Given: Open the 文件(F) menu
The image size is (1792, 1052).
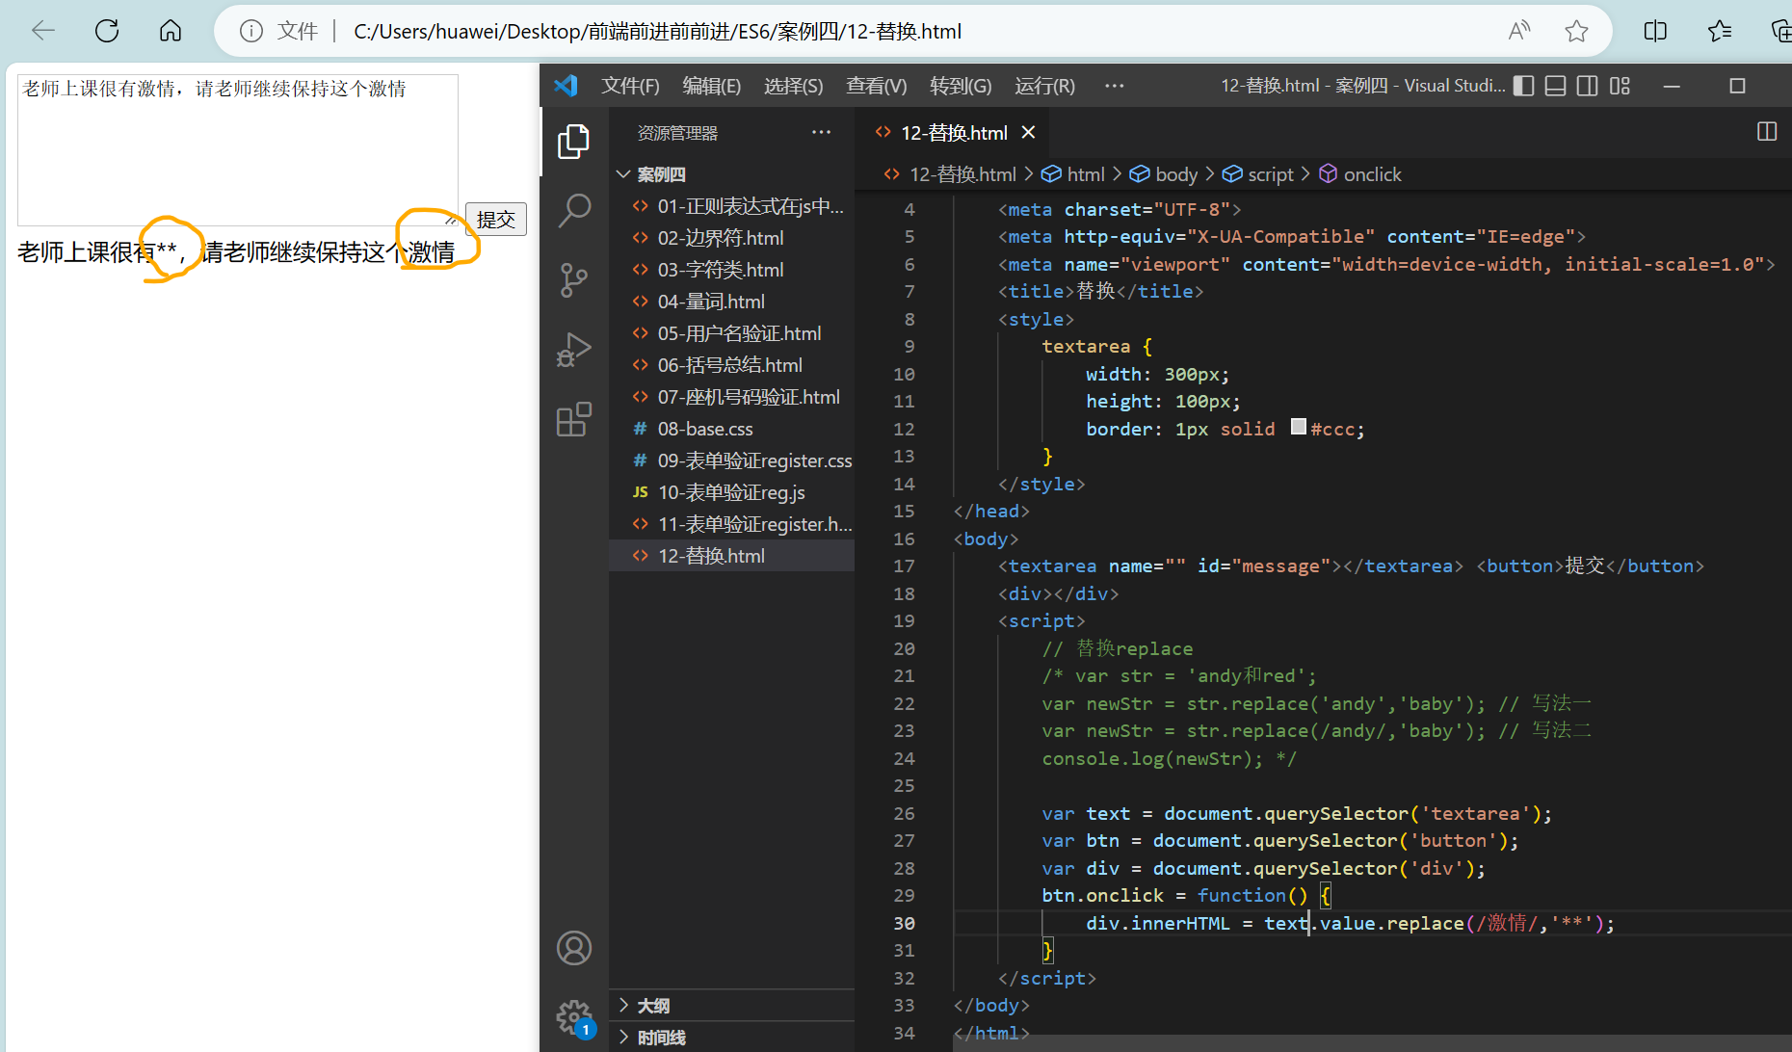Looking at the screenshot, I should [x=630, y=86].
